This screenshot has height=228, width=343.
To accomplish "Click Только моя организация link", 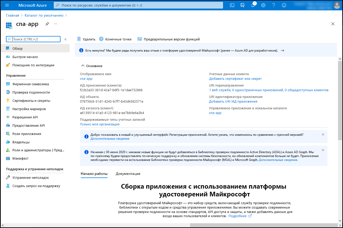I will pyautogui.click(x=100, y=124).
